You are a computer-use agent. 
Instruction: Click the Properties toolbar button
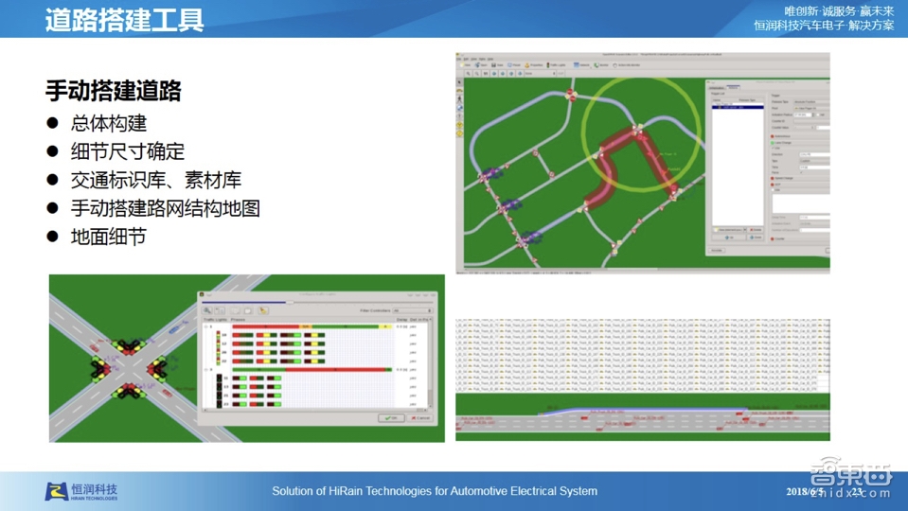coord(533,65)
